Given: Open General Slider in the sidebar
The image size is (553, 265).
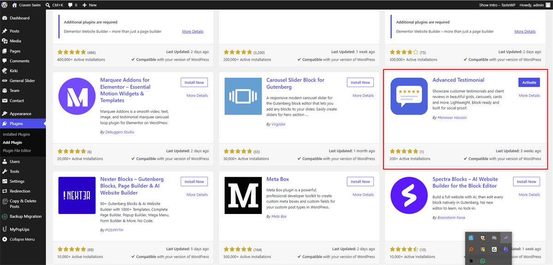Looking at the screenshot, I should tap(23, 81).
